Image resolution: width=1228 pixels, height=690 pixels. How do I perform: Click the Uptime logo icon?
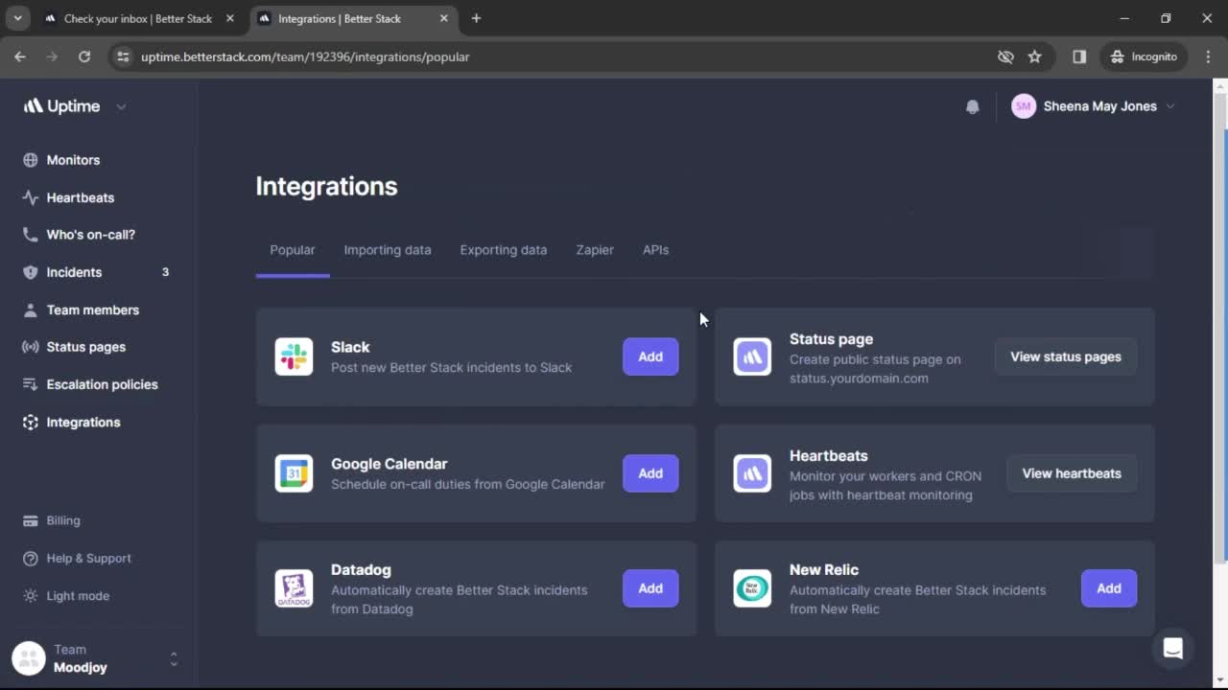tap(34, 106)
